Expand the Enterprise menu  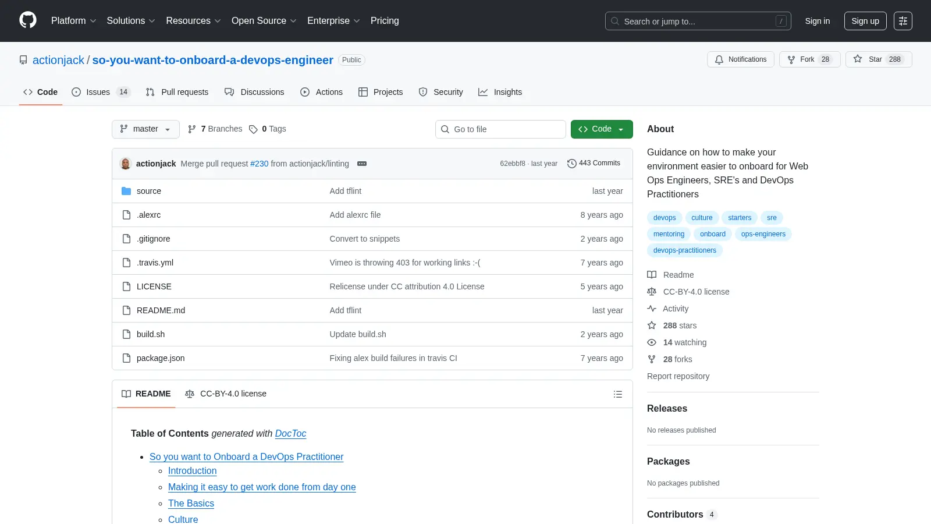click(333, 21)
